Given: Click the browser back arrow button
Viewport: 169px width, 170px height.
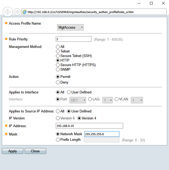Looking at the screenshot, I should tap(8, 12).
